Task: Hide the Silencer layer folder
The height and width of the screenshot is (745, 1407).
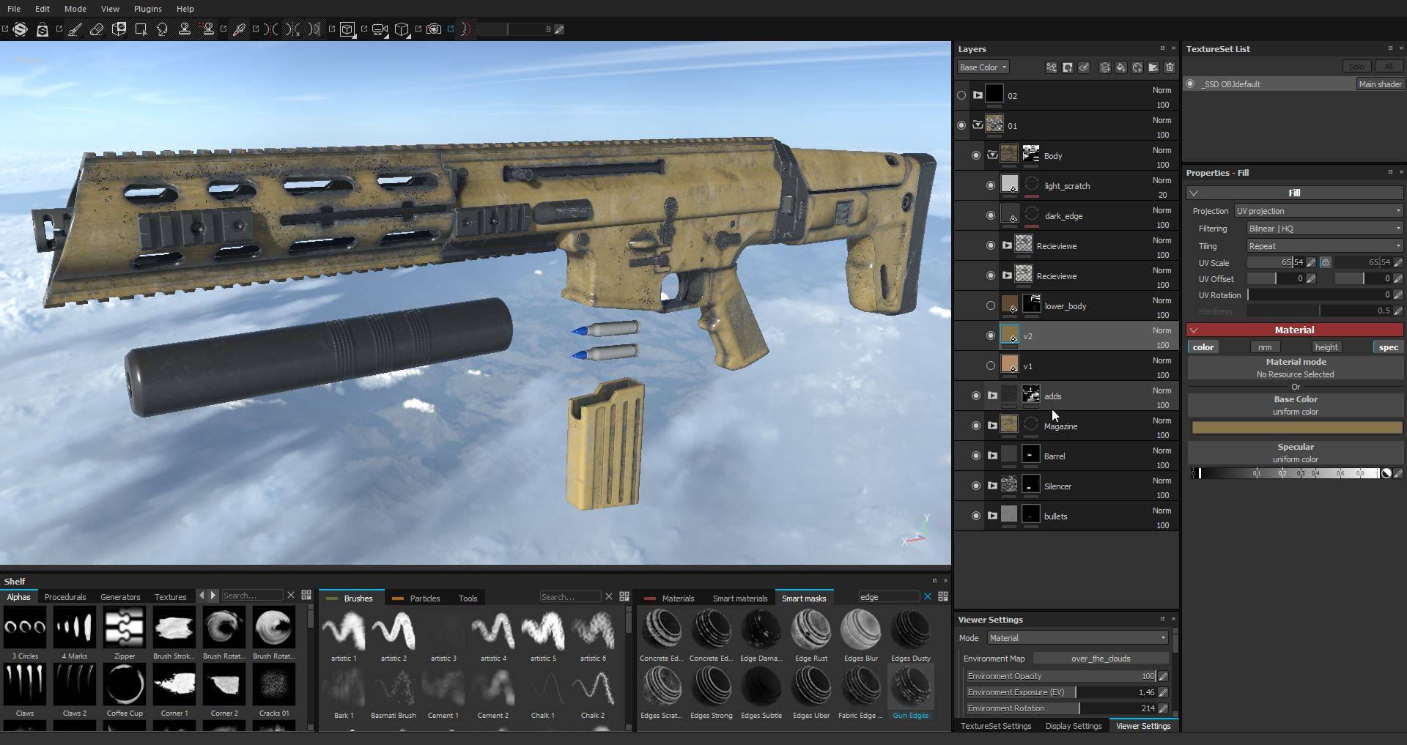Action: pos(976,486)
